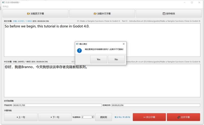Click folder icon on 加载中文字幕 button
The height and width of the screenshot is (125, 204).
pyautogui.click(x=95, y=14)
